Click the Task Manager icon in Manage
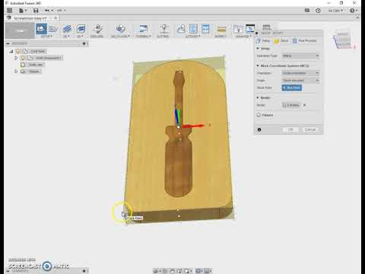Image resolution: width=365 pixels, height=274 pixels. pos(250,29)
